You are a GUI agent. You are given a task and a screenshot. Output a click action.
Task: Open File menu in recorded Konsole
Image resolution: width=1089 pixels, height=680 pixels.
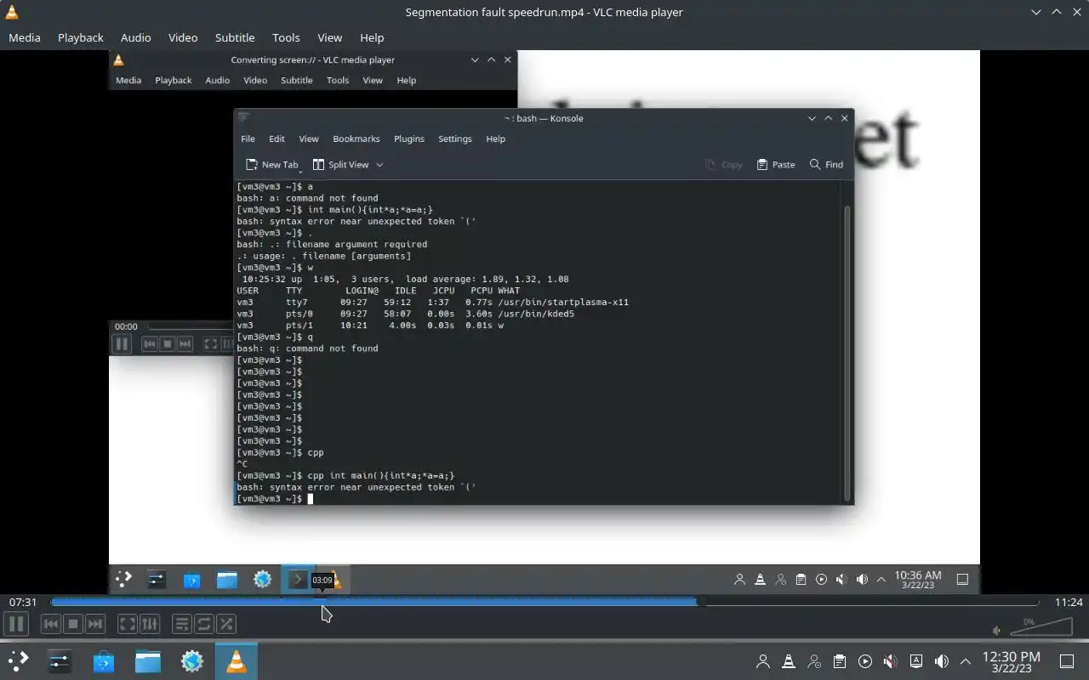pos(248,139)
